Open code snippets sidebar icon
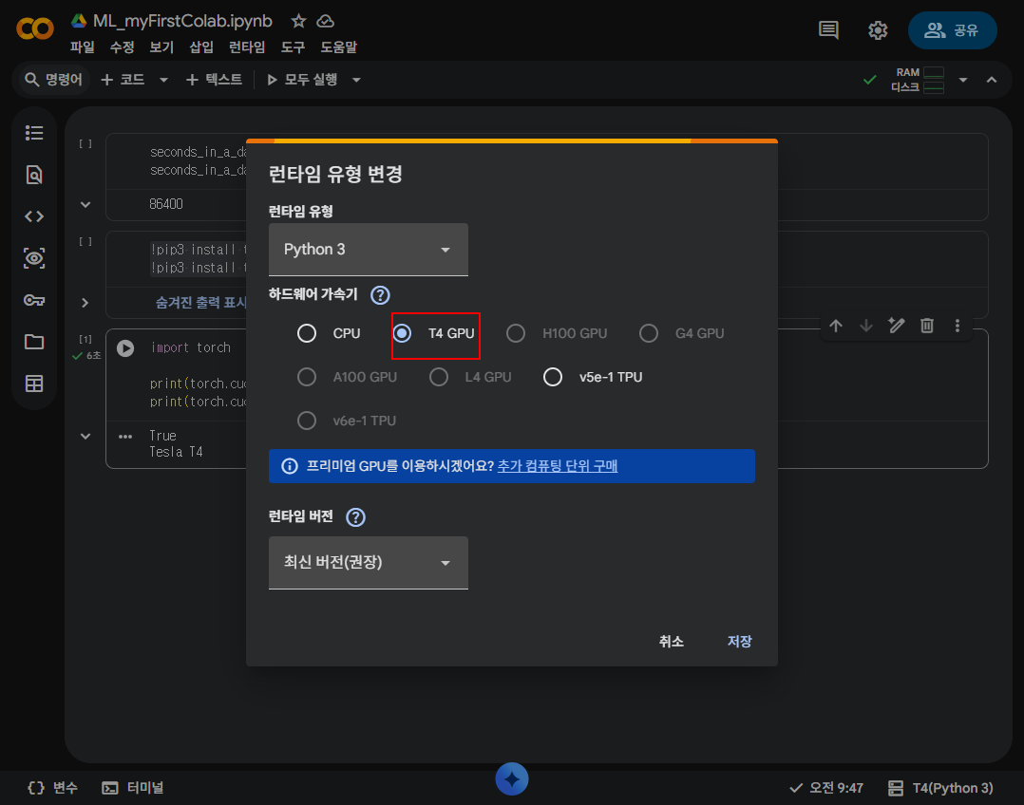Image resolution: width=1024 pixels, height=805 pixels. (34, 216)
